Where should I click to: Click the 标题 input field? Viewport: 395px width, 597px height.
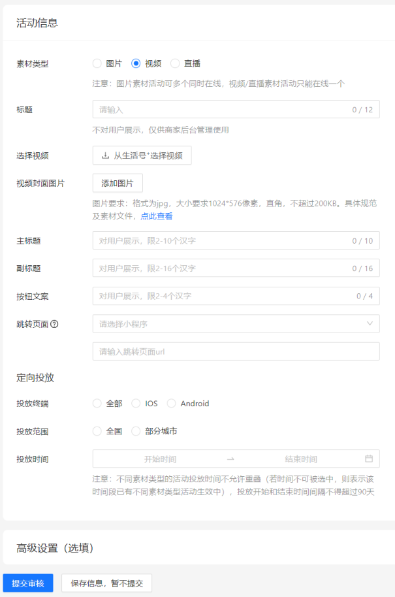tap(236, 110)
